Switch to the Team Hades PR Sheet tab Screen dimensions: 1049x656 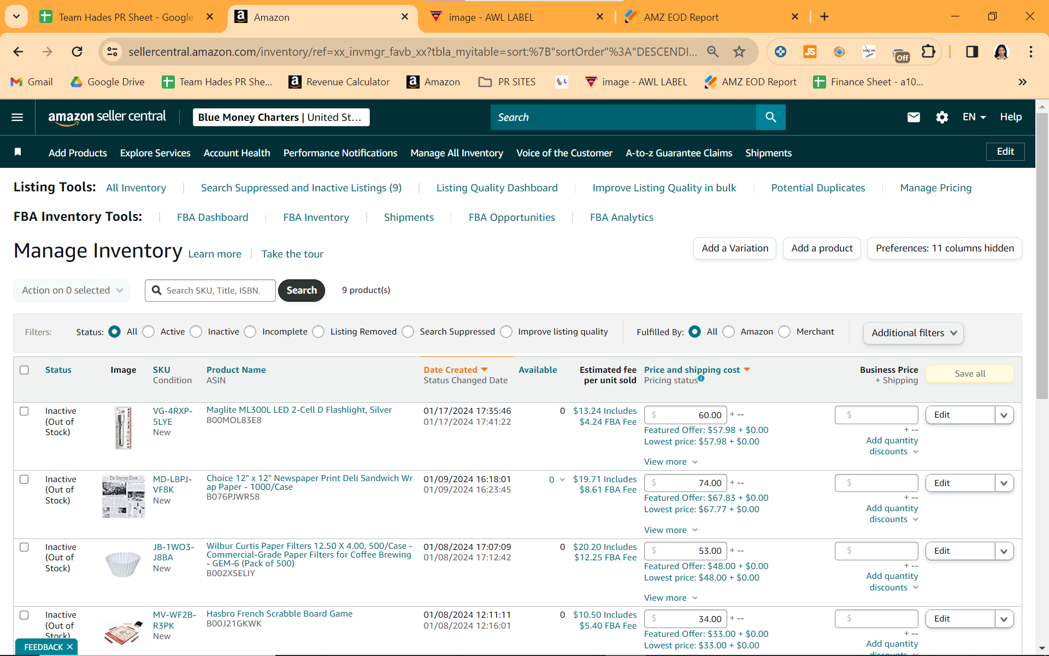(x=126, y=17)
